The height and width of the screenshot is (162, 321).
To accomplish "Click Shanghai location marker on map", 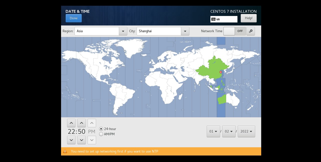I will [221, 72].
